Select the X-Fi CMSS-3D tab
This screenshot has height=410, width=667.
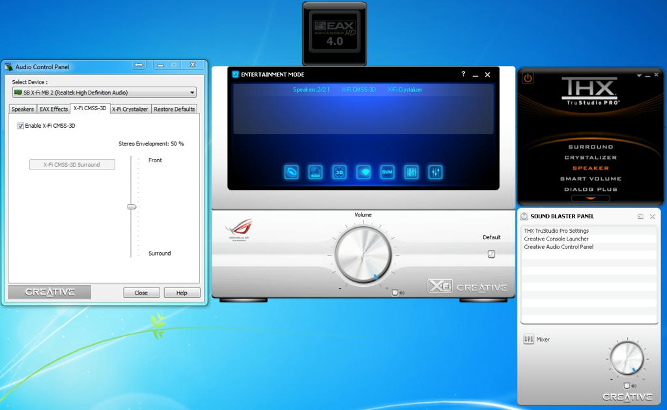pos(90,108)
